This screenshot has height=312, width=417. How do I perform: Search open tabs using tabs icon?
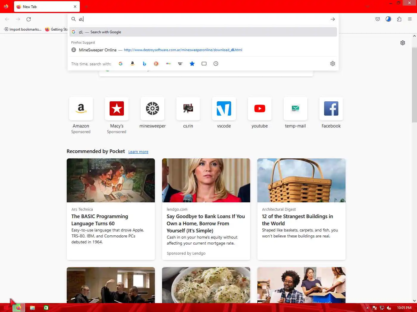(x=204, y=64)
